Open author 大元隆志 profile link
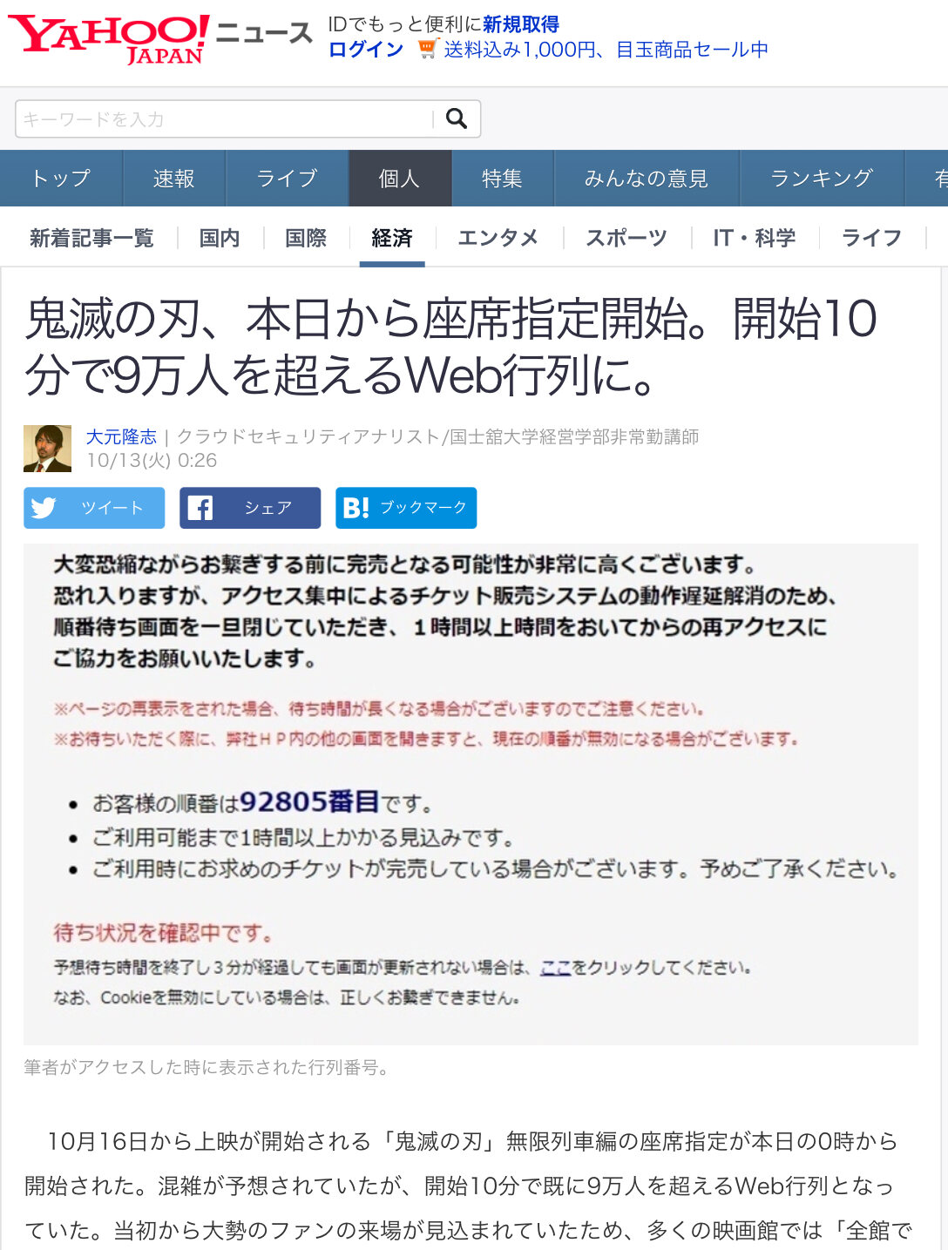The height and width of the screenshot is (1250, 948). click(121, 436)
